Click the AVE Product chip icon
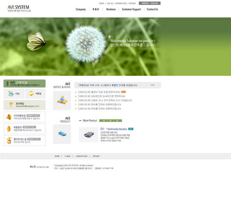The height and width of the screenshot is (209, 231). pyautogui.click(x=62, y=134)
